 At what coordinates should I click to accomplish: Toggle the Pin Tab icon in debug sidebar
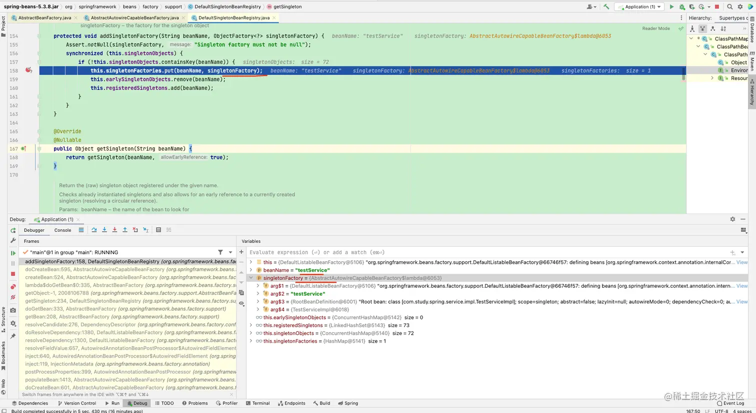pos(13,336)
